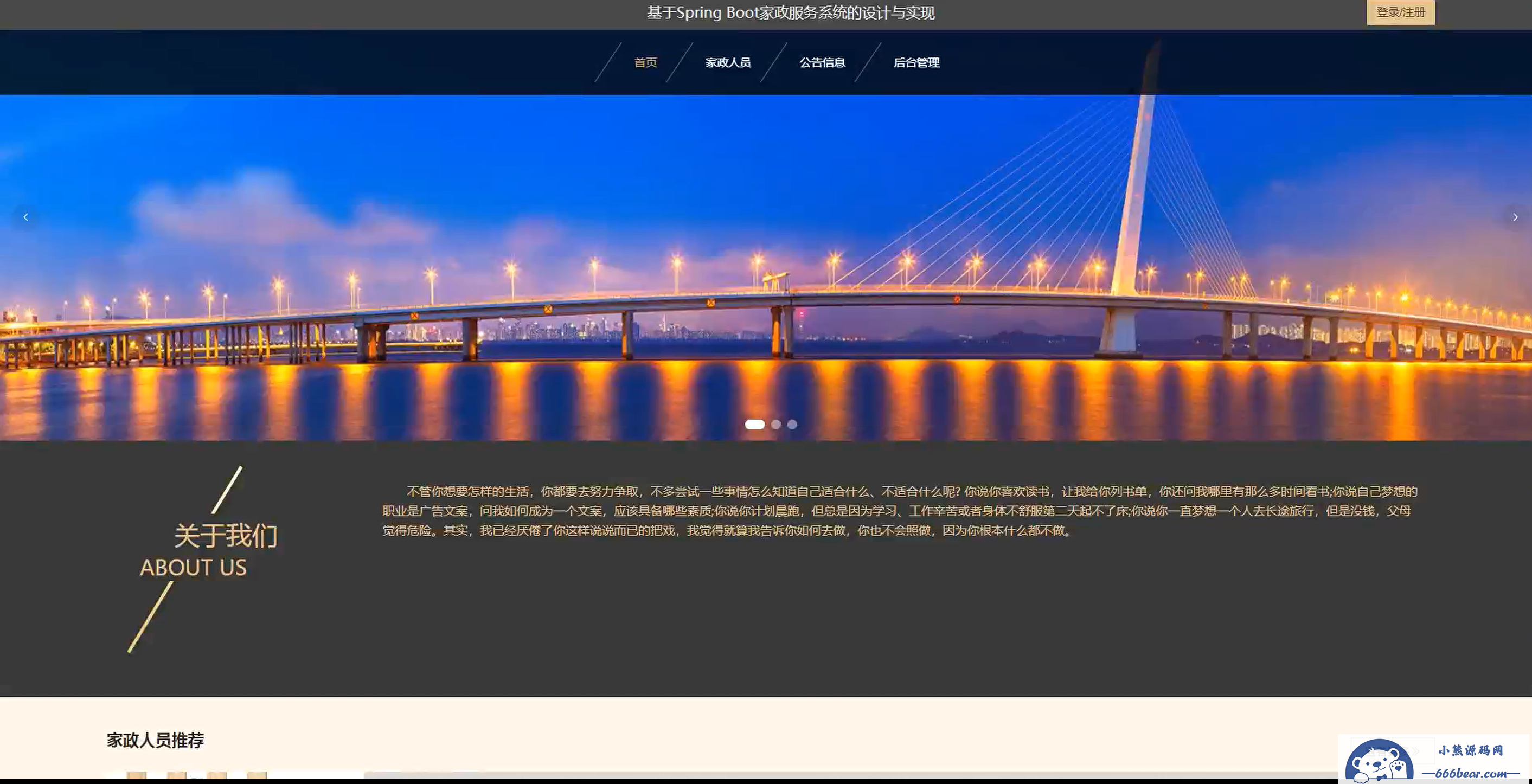Open the 登录/注册 login button
Image resolution: width=1532 pixels, height=784 pixels.
pyautogui.click(x=1401, y=12)
